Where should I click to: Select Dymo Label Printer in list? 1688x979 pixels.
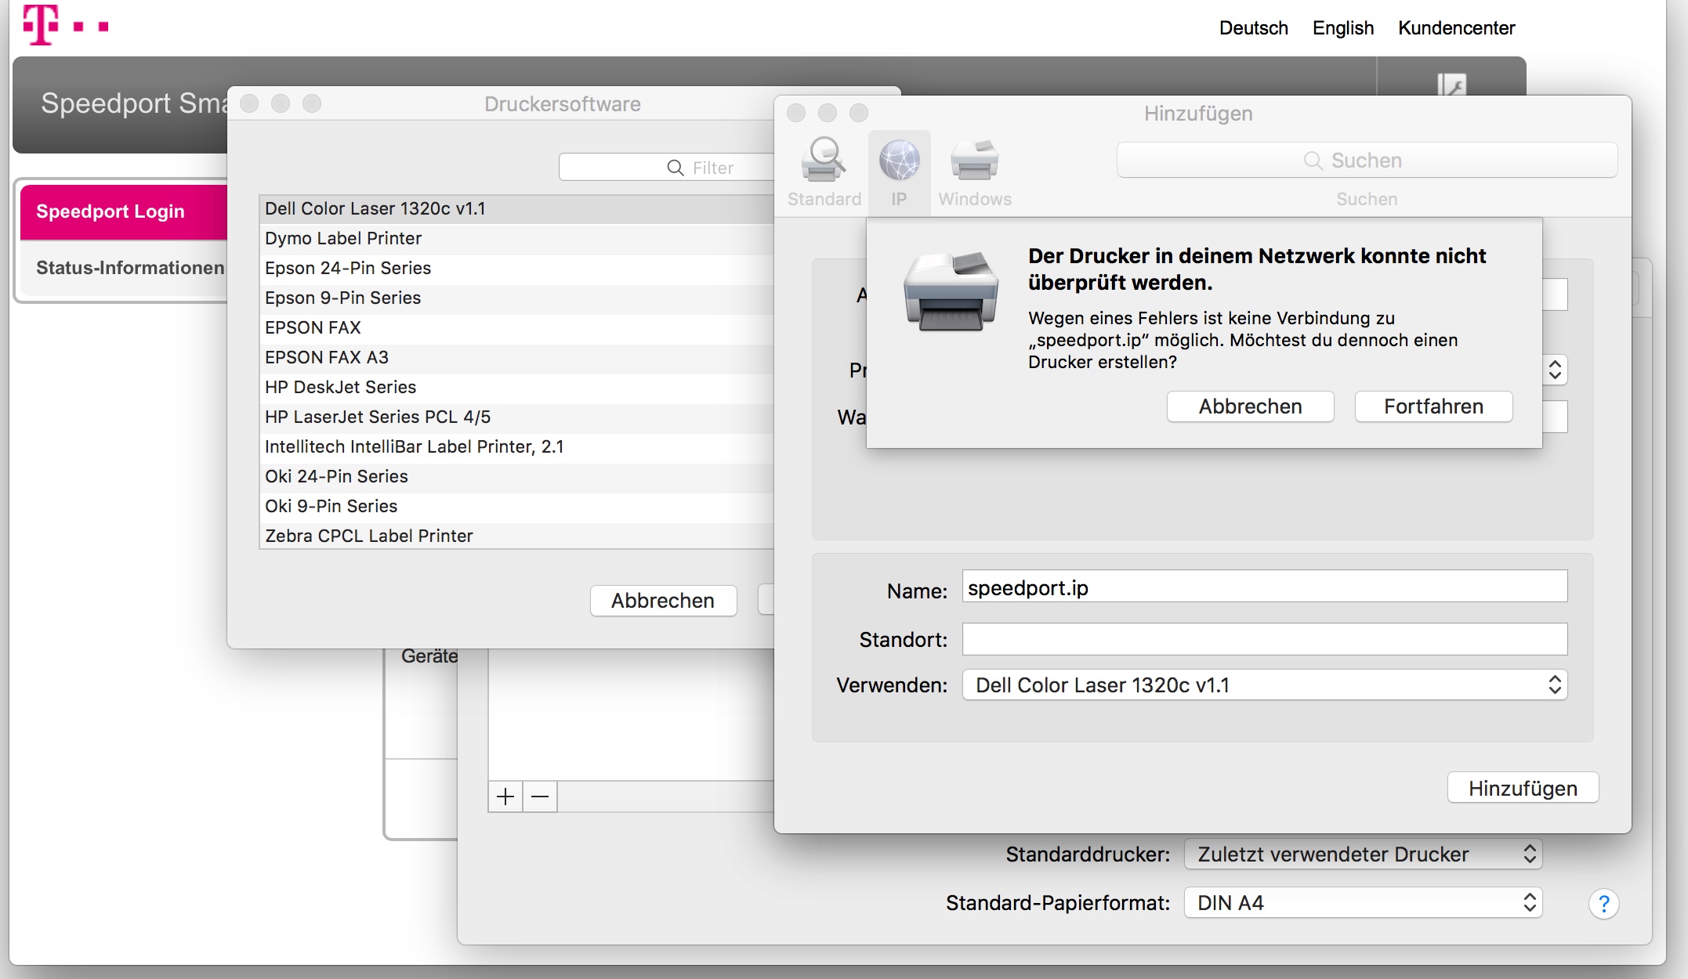tap(516, 239)
